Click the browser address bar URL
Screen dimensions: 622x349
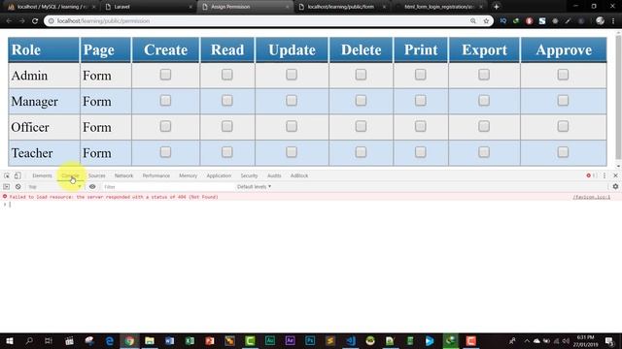[103, 21]
